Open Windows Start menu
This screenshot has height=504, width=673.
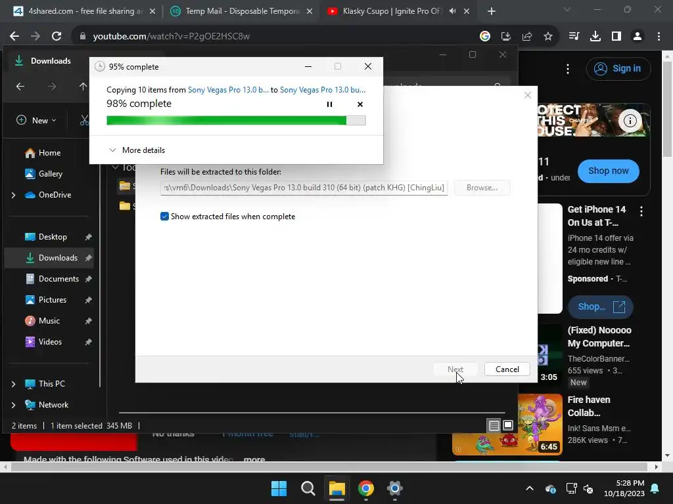coord(279,488)
